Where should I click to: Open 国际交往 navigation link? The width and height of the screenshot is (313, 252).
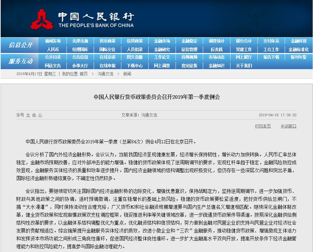point(108,49)
